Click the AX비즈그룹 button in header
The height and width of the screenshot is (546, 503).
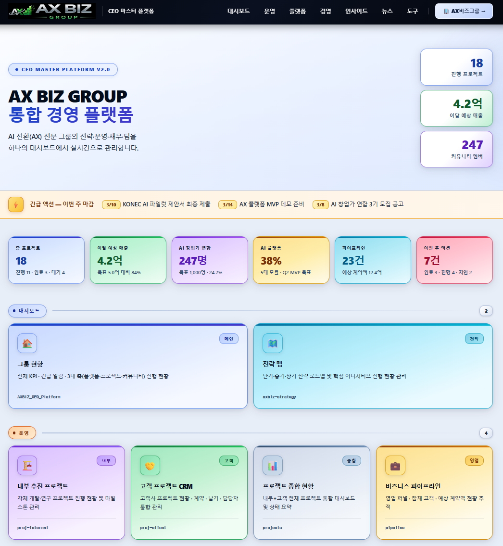(464, 11)
